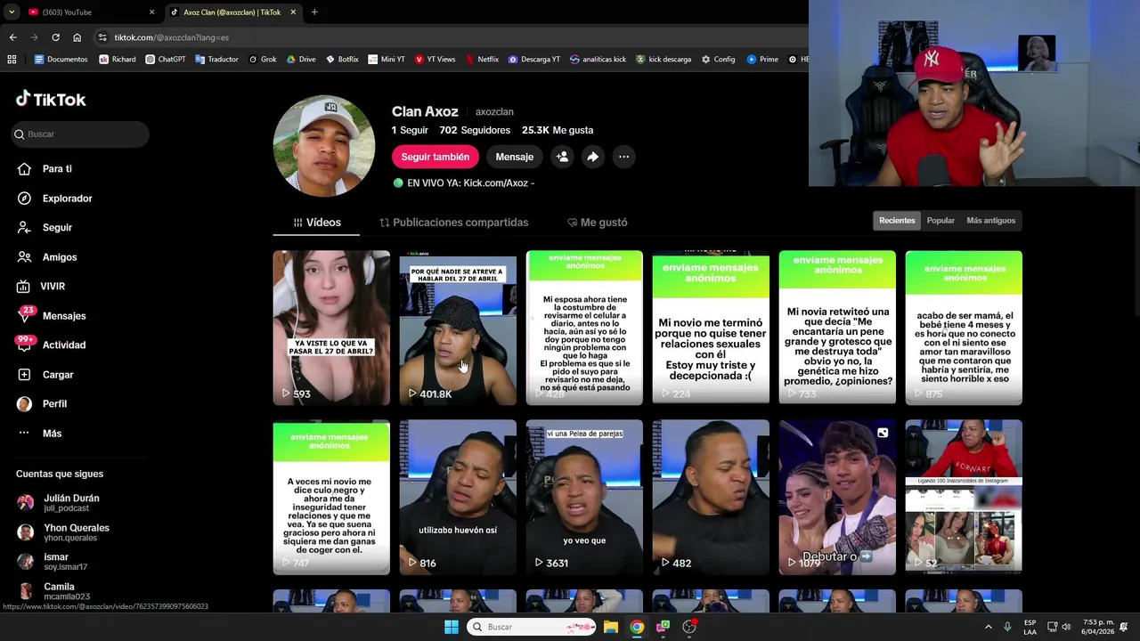Click the 1 Seguir following count
Viewport: 1140px width, 641px height.
410,130
